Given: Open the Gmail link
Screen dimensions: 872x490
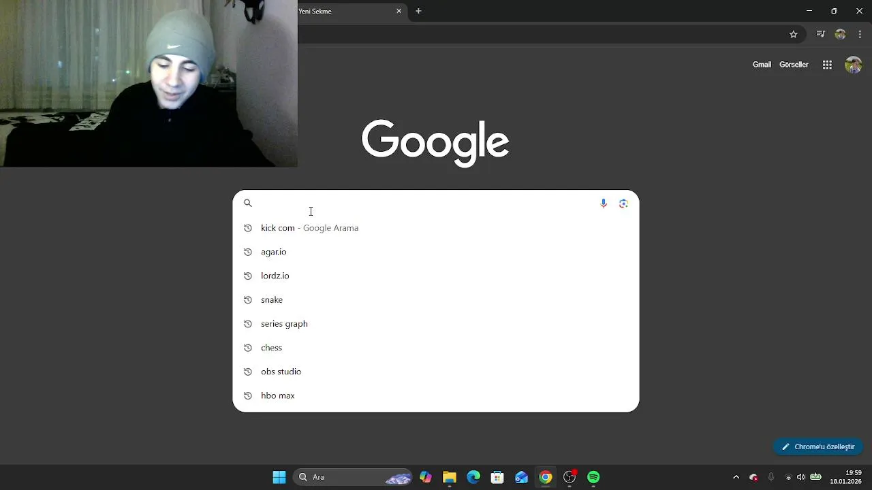Looking at the screenshot, I should 762,65.
